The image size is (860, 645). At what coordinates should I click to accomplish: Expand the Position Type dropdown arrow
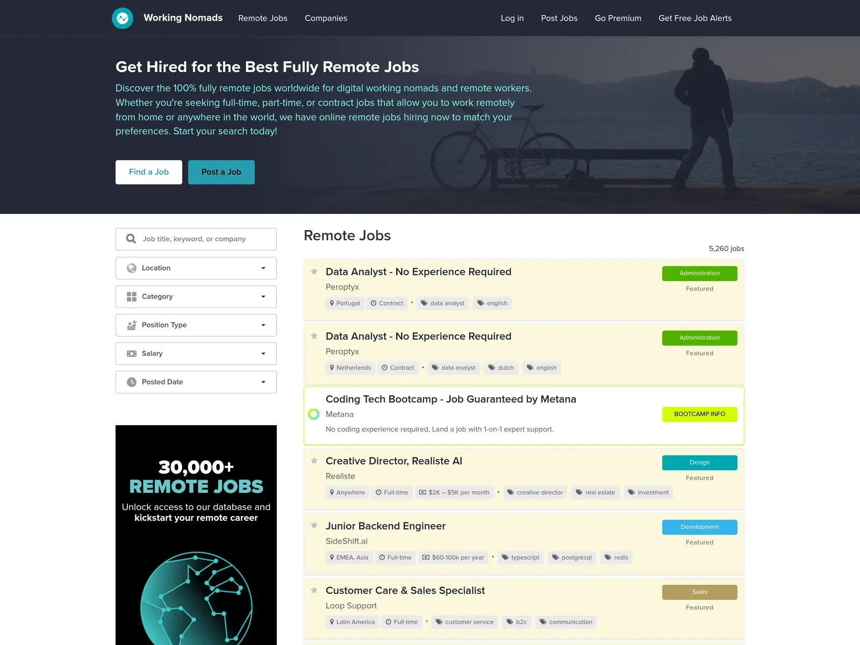(263, 325)
